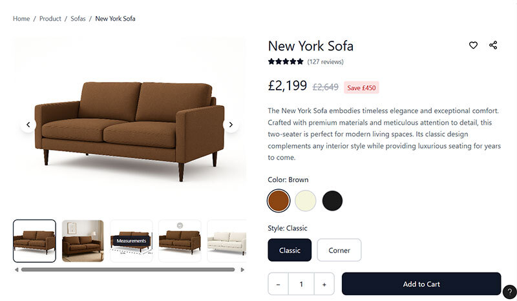Screen dimensions: 517x301
Task: Choose the Corner style option
Action: (339, 250)
